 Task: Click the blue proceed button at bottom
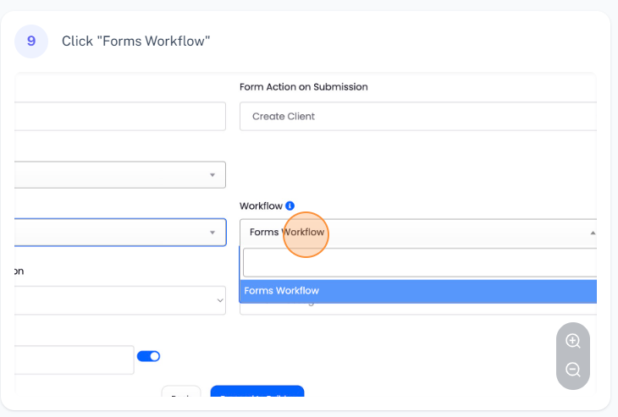(257, 392)
